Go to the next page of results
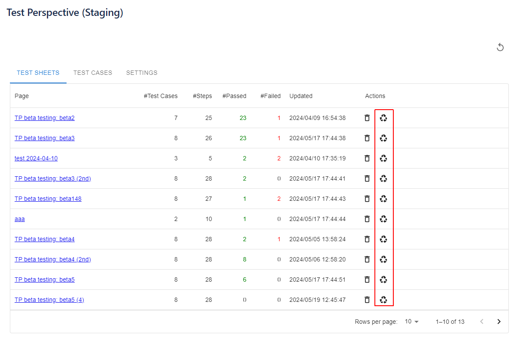The width and height of the screenshot is (517, 344). [499, 322]
